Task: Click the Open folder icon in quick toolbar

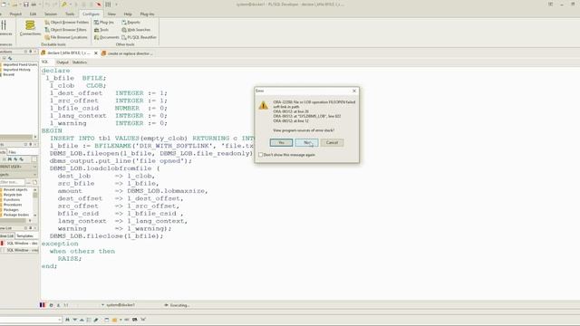Action: tap(14, 5)
